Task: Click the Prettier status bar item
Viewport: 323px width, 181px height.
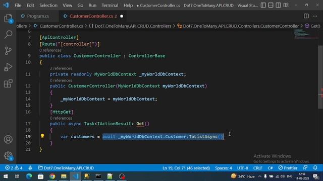Action: [x=288, y=168]
